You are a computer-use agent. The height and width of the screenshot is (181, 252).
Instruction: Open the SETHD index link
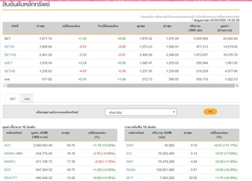10,71
